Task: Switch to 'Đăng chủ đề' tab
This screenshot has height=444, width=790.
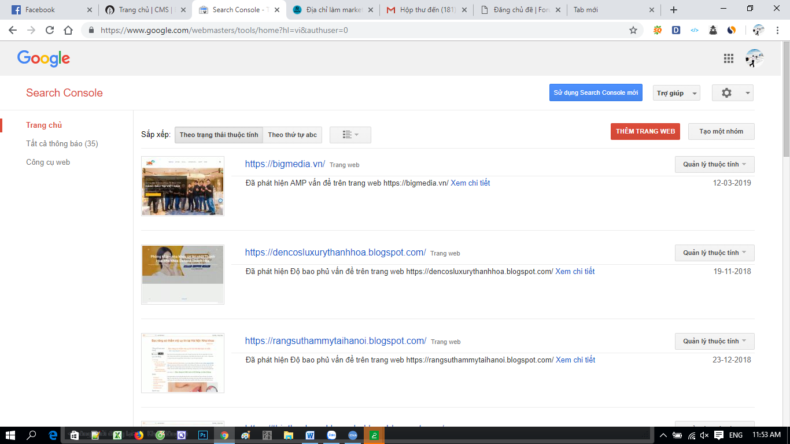Action: [519, 10]
